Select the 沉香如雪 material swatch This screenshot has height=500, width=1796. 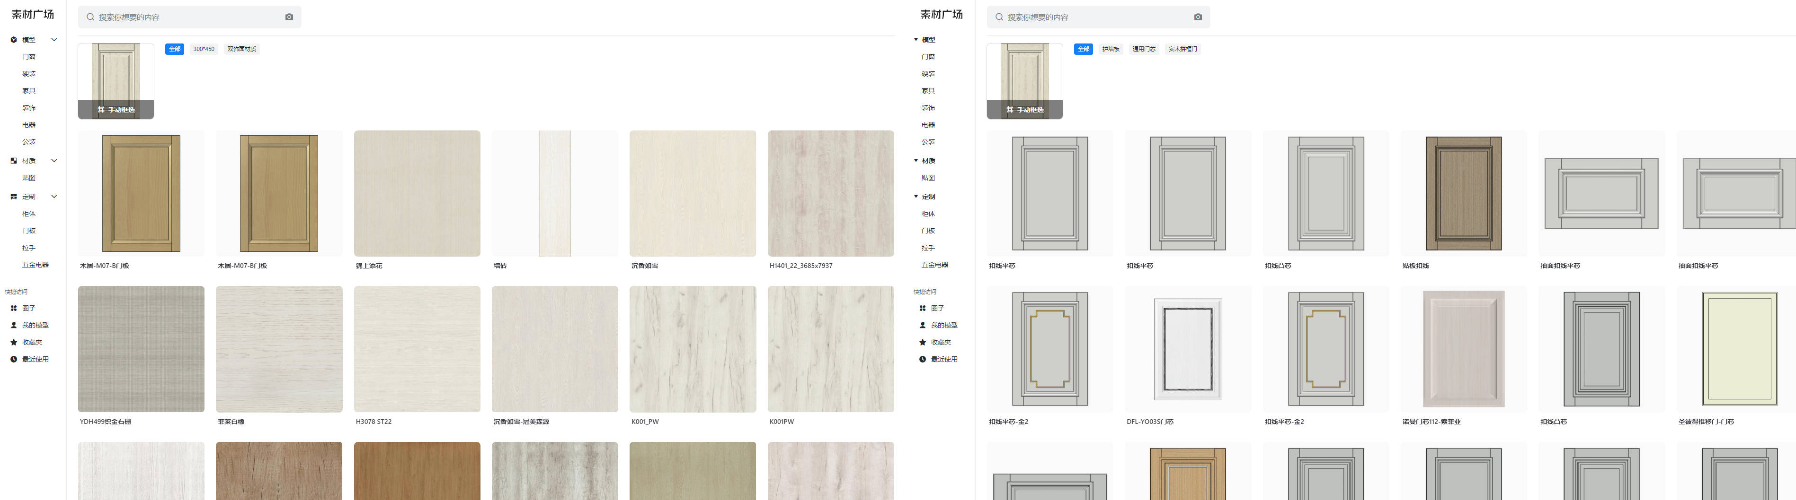coord(693,194)
